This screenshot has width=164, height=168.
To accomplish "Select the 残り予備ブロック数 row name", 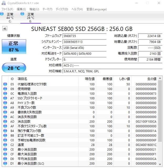I will pyautogui.click(x=29, y=131).
